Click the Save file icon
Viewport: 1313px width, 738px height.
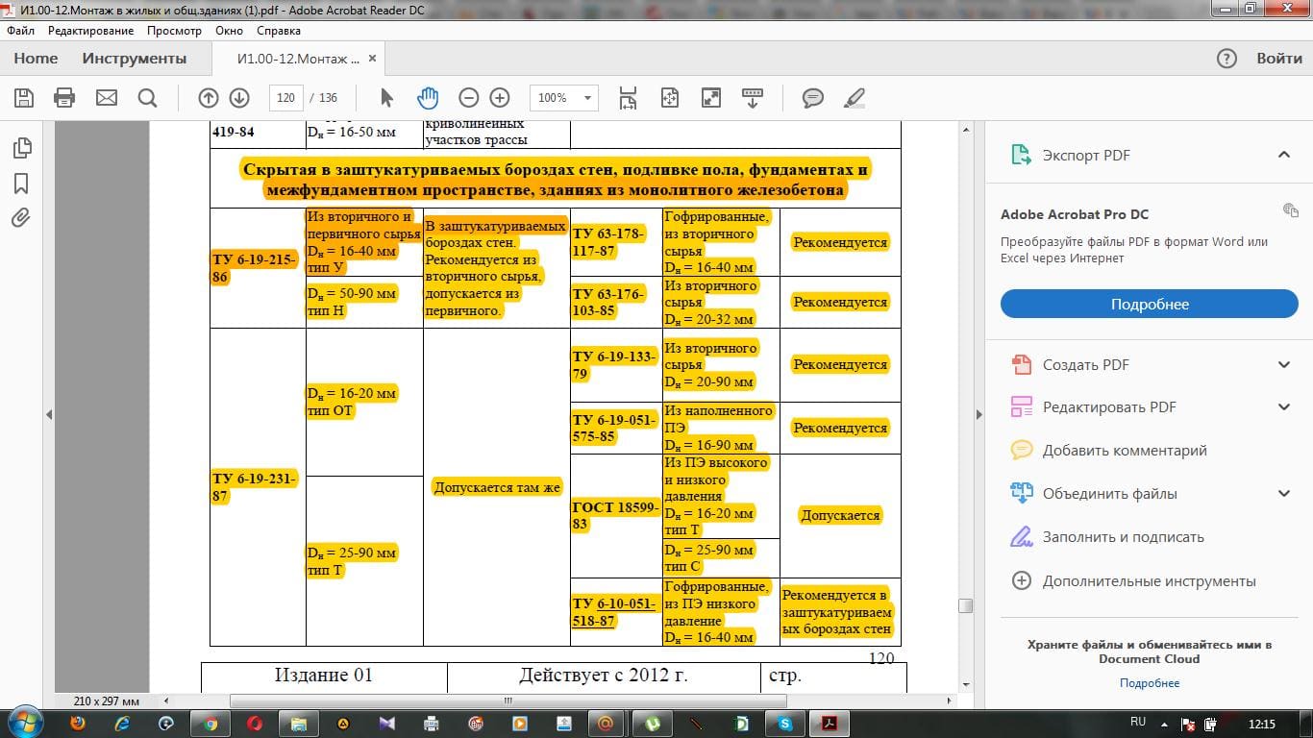coord(24,98)
